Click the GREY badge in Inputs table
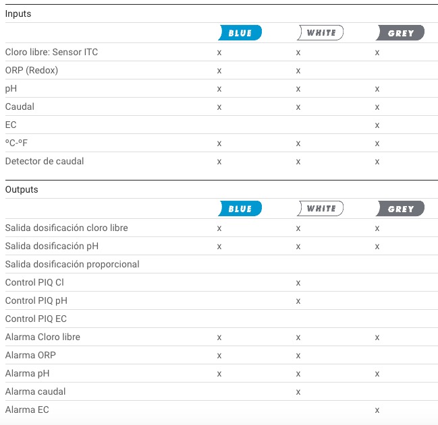 pos(400,32)
